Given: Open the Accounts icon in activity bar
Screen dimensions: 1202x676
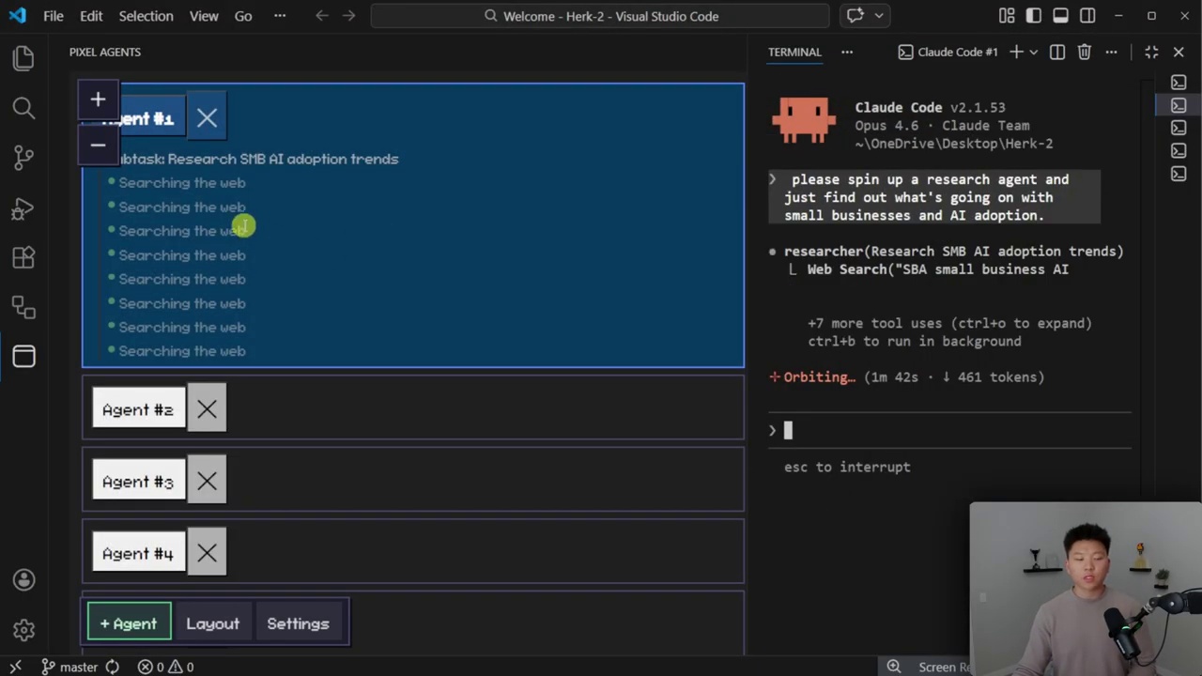Looking at the screenshot, I should (23, 580).
